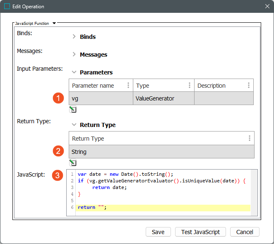Close the Edit Operation dialog
The width and height of the screenshot is (274, 244).
click(267, 7)
